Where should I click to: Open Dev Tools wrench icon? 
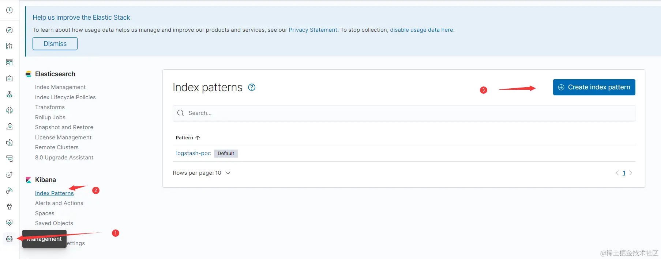click(10, 207)
